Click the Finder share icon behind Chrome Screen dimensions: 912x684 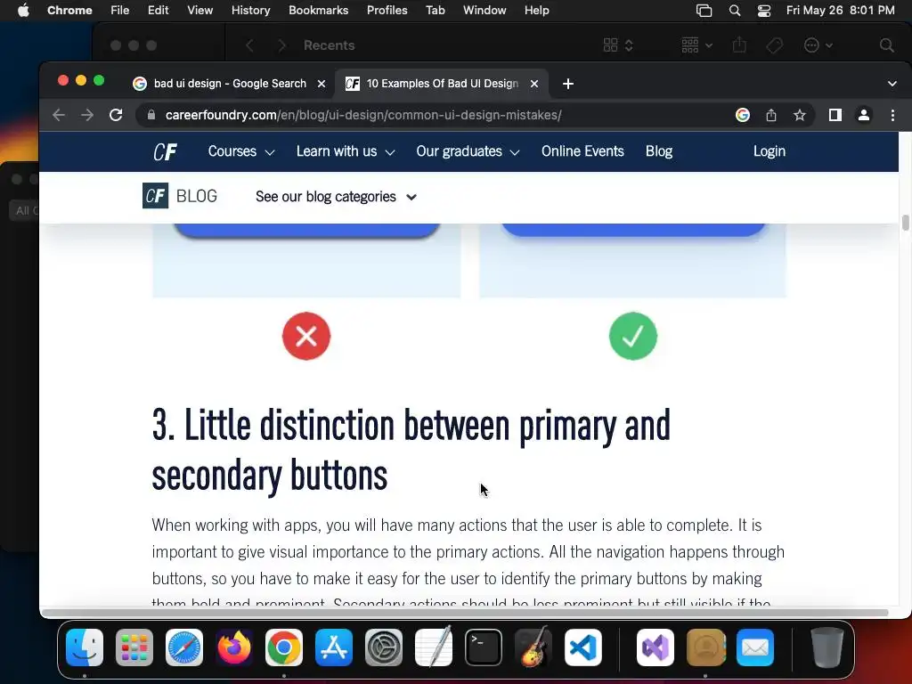tap(739, 45)
